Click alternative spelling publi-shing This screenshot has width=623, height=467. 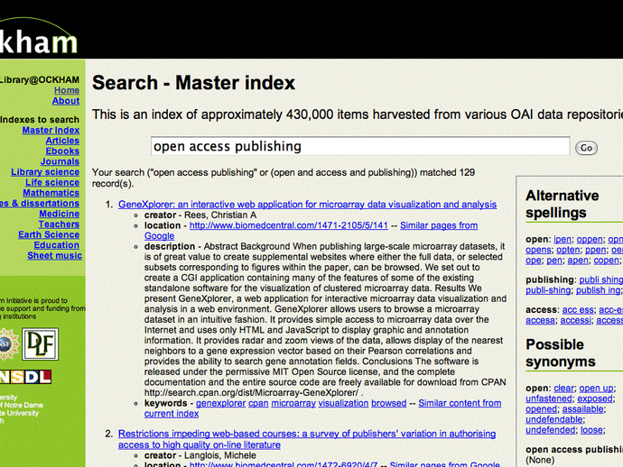coord(548,290)
